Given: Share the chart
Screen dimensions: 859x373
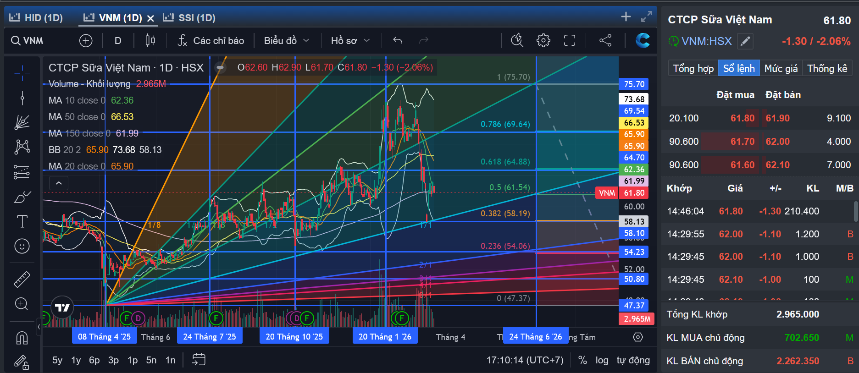Looking at the screenshot, I should [605, 41].
